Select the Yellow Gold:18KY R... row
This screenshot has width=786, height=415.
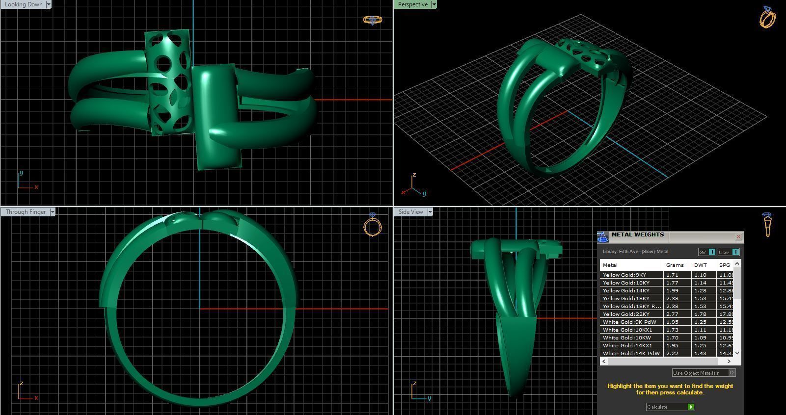point(667,306)
